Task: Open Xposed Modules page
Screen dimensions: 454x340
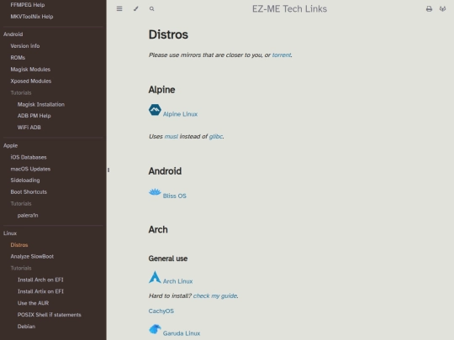Action: point(31,81)
